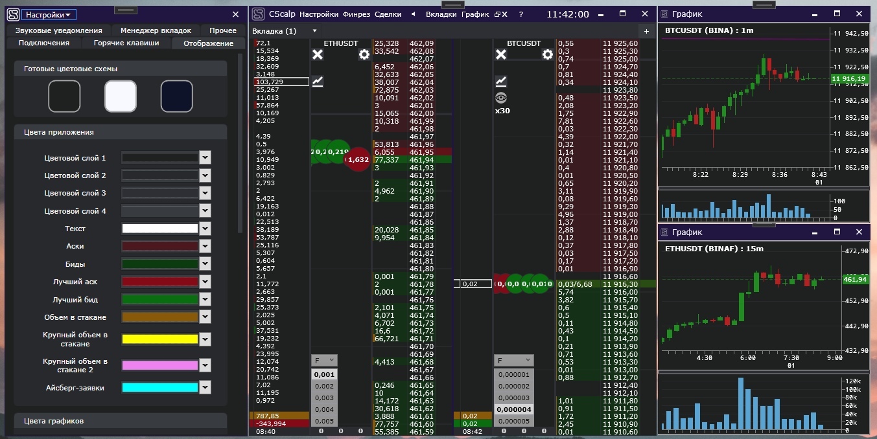Click the settings panel vertical scrollbar
Screen dimensions: 877x439
[x=240, y=143]
